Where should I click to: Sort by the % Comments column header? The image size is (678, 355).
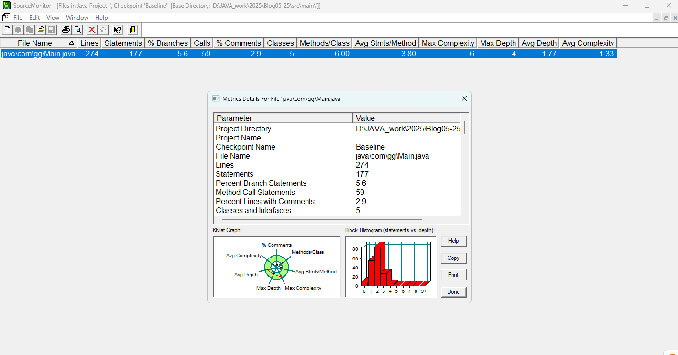click(239, 43)
